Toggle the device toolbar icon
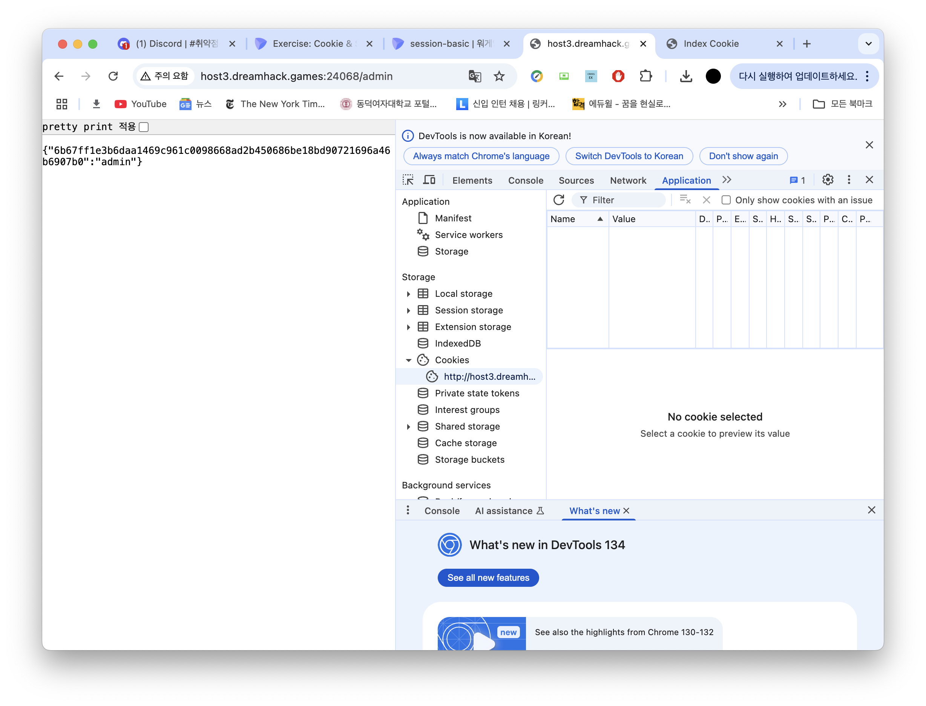Screen dimensions: 926x706 [429, 180]
